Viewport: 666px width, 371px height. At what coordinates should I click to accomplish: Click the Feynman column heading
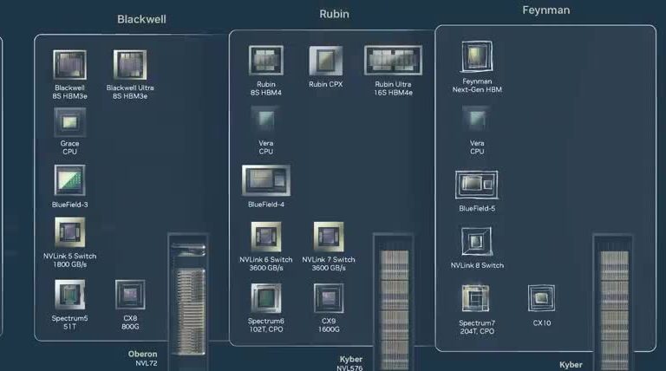pos(546,10)
